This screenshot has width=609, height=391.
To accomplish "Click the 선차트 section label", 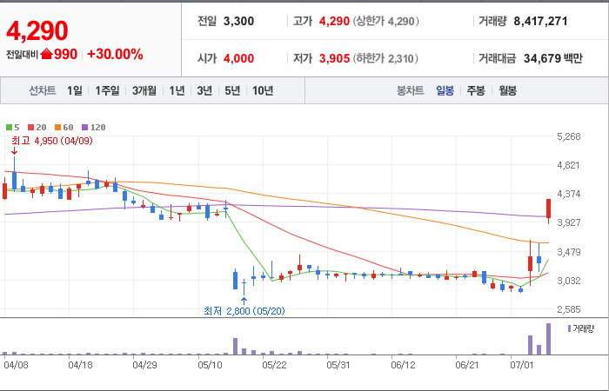I will 43,90.
